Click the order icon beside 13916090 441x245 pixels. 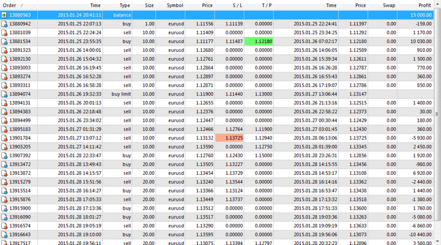[4, 217]
